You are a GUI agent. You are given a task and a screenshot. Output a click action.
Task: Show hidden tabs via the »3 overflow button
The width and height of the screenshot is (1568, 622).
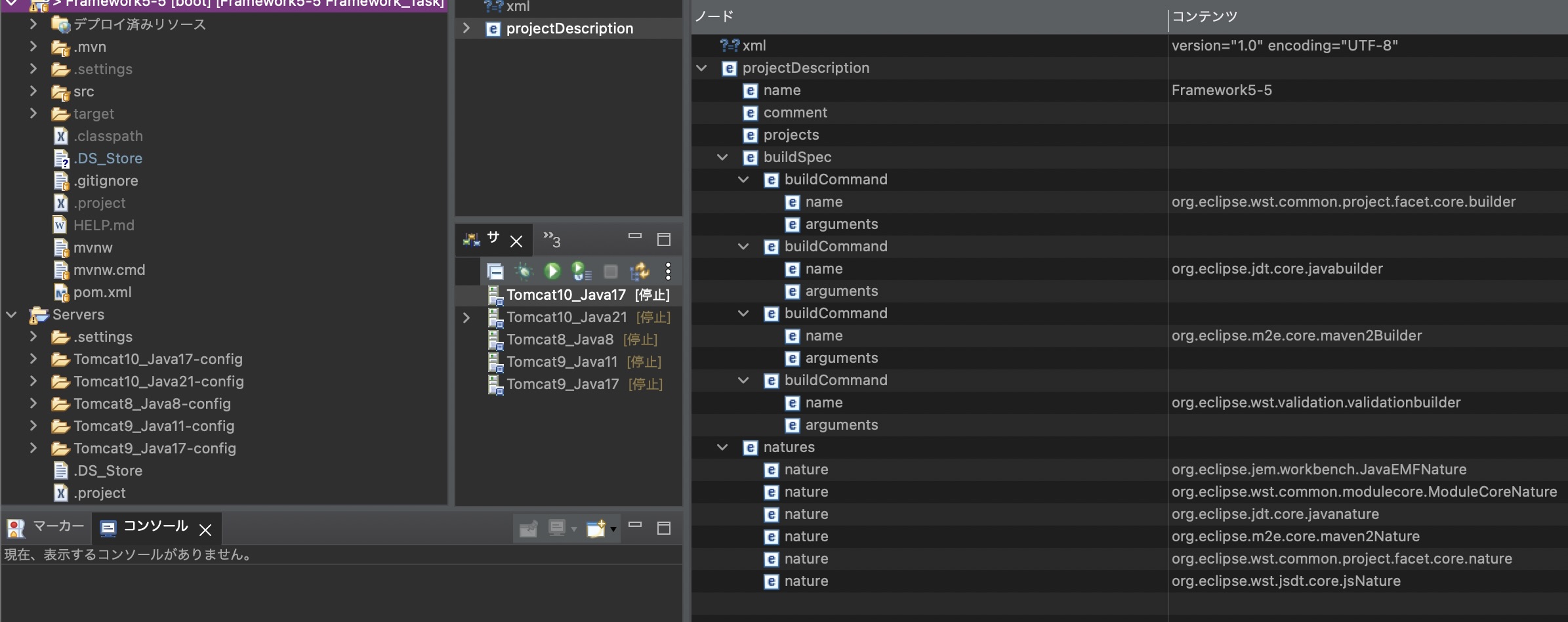(x=552, y=239)
